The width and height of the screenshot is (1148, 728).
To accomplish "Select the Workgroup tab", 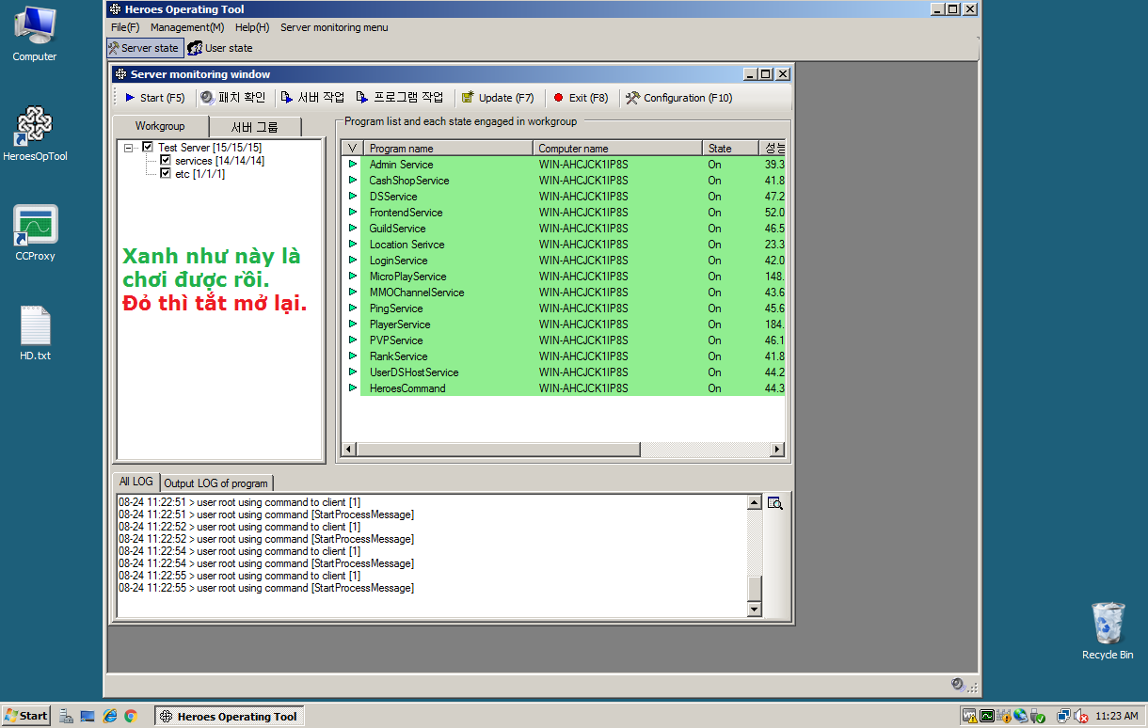I will coord(159,126).
